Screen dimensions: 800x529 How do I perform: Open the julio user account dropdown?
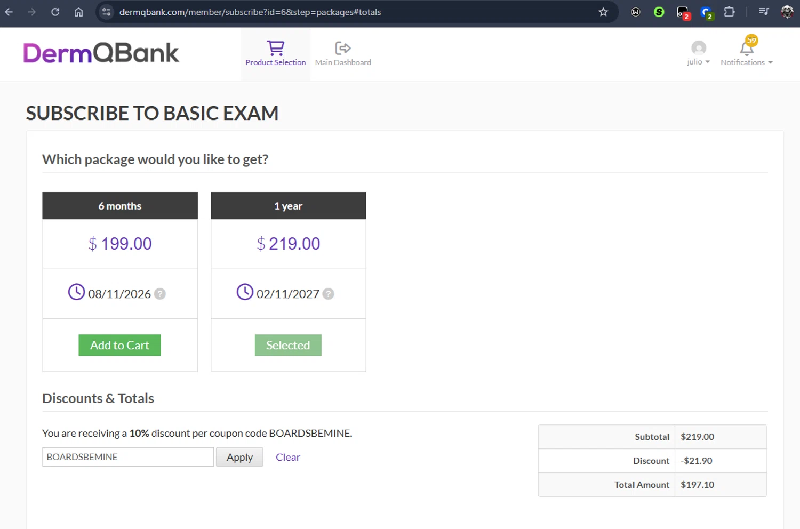(698, 54)
